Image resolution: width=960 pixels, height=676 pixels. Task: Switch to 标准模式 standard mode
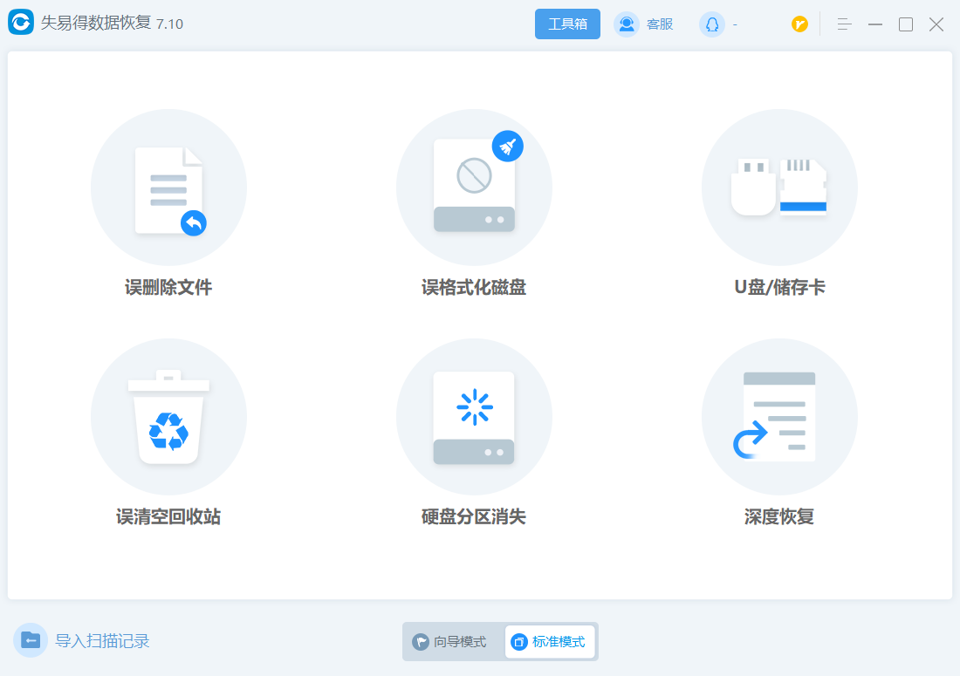550,642
